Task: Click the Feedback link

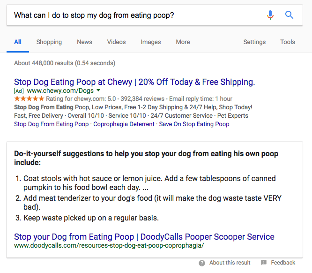Action: coord(283,263)
